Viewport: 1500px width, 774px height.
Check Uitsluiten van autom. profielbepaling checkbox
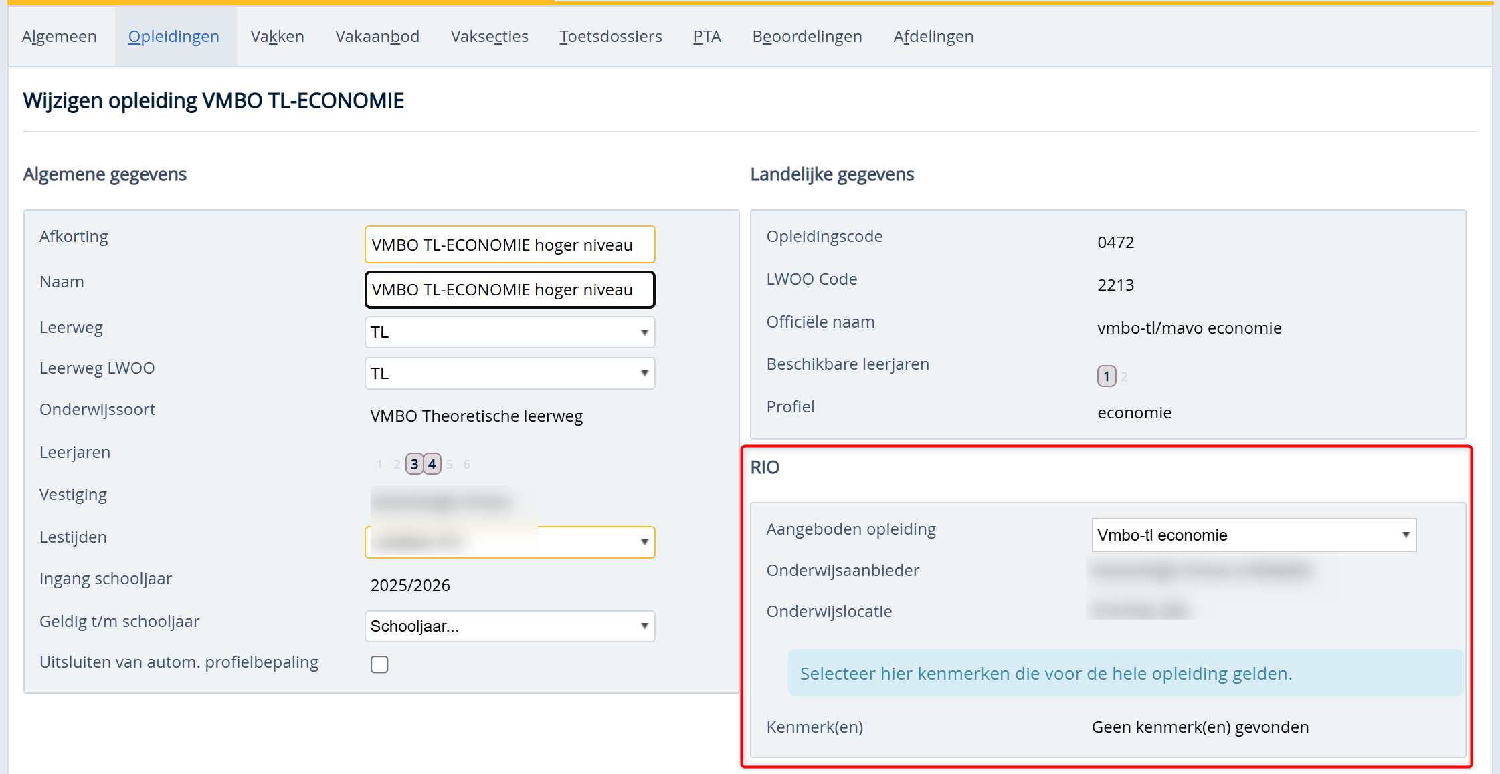[379, 664]
